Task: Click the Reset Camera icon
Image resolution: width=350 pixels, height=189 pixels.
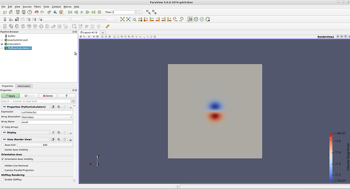Action: (122, 19)
